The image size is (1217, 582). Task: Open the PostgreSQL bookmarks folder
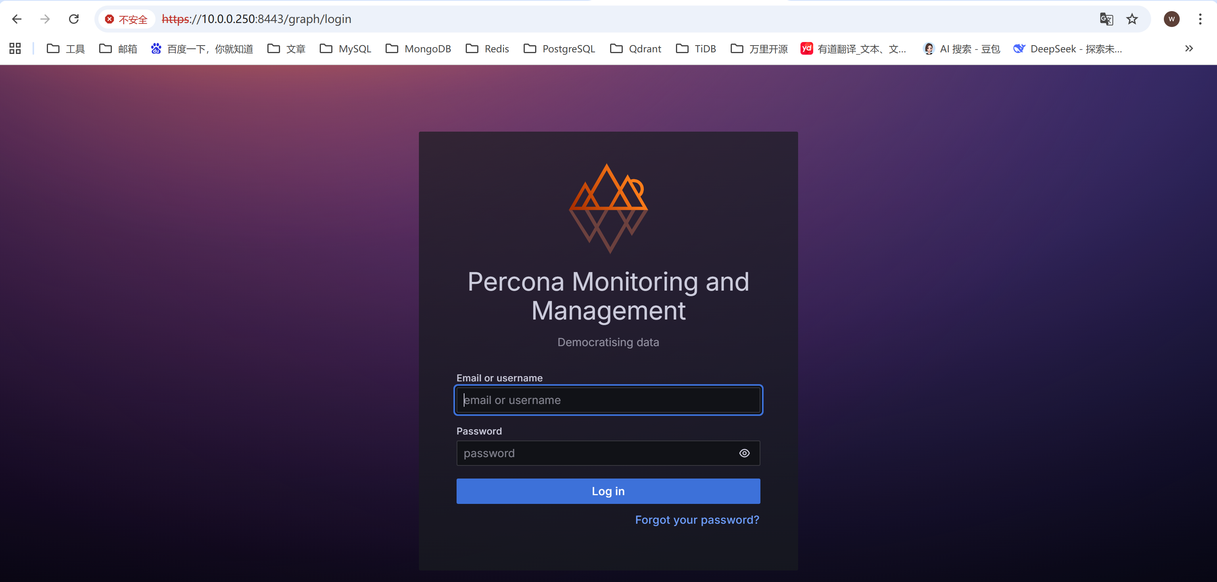click(x=559, y=49)
